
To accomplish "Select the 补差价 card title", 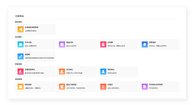I will pyautogui.click(x=111, y=84).
